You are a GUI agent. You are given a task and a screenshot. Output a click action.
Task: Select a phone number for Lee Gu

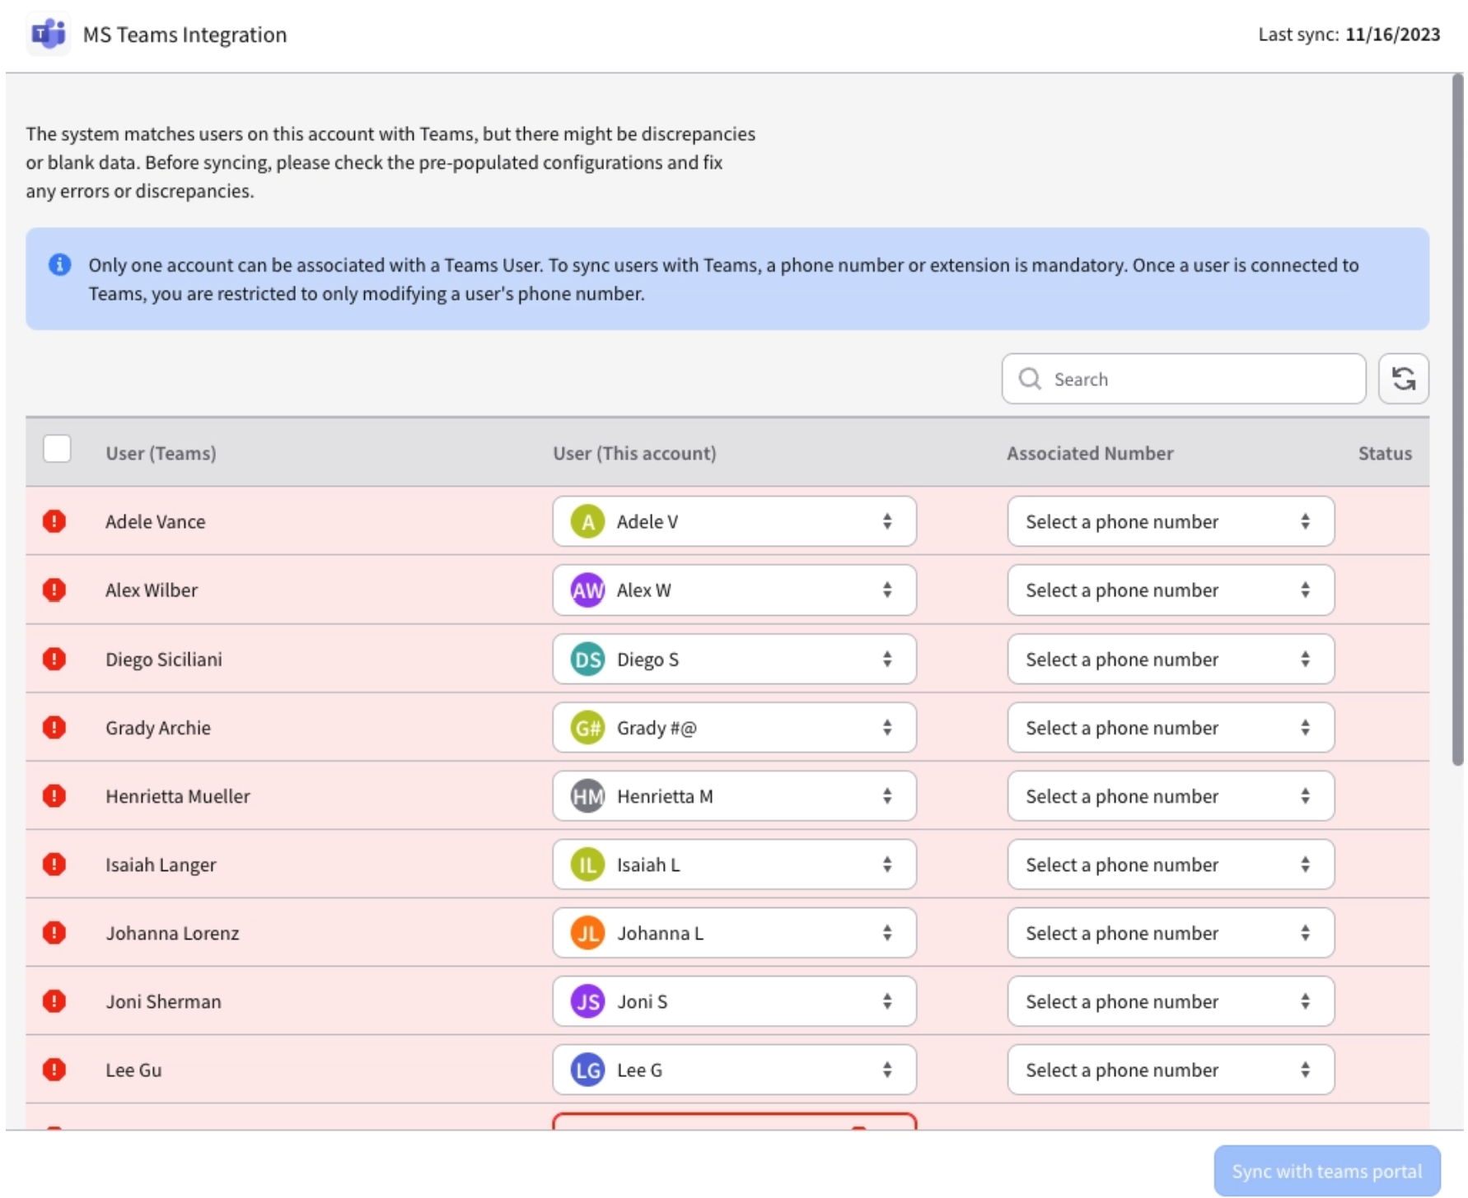click(x=1171, y=1069)
